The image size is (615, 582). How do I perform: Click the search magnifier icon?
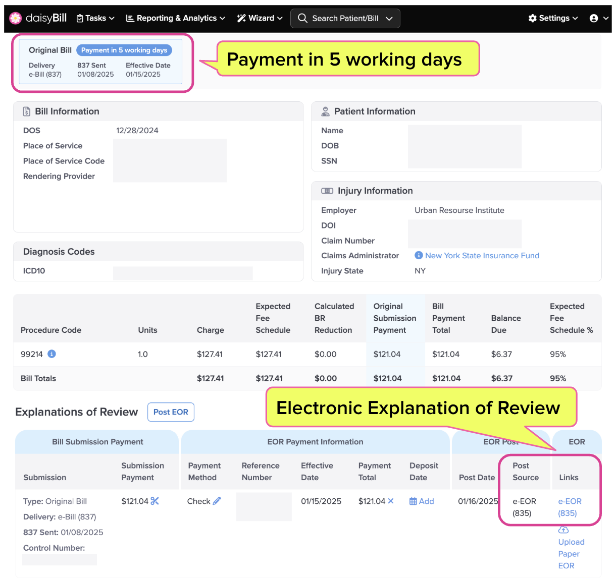302,18
